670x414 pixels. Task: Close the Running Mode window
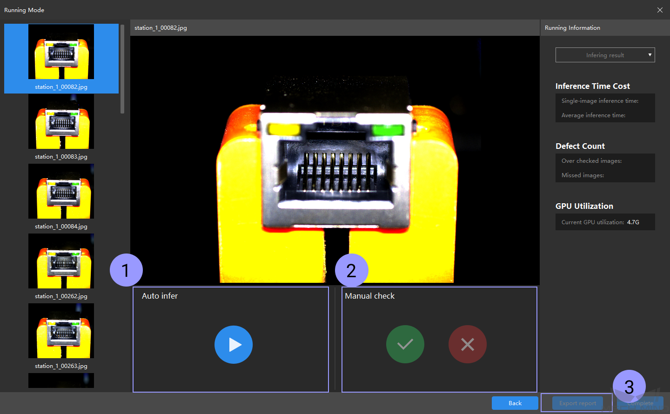point(660,10)
